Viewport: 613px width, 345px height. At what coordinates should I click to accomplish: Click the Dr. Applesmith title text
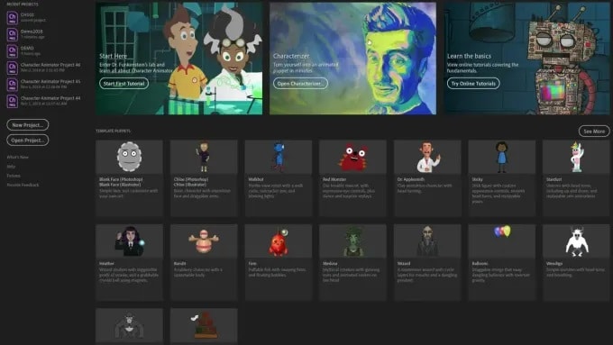pyautogui.click(x=411, y=179)
